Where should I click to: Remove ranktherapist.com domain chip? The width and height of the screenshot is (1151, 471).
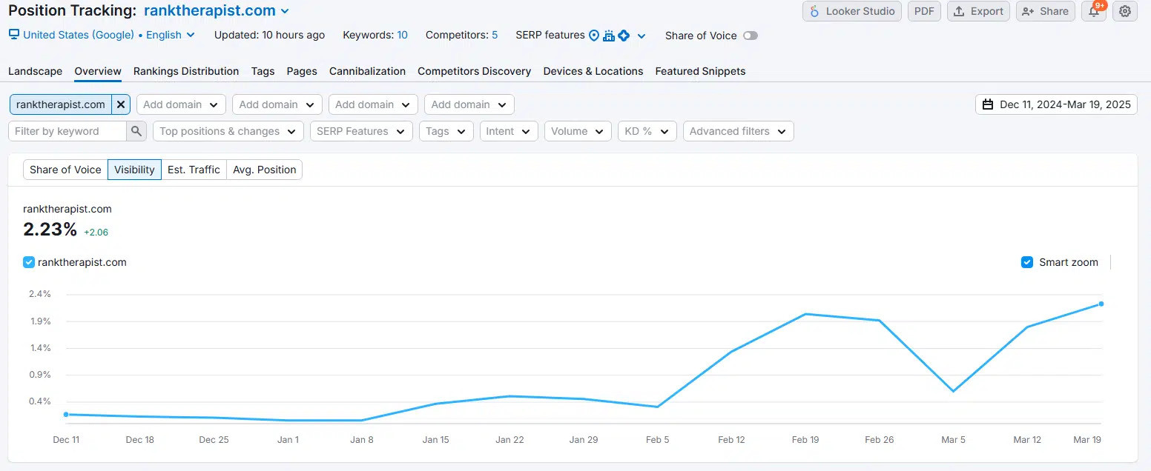(121, 104)
